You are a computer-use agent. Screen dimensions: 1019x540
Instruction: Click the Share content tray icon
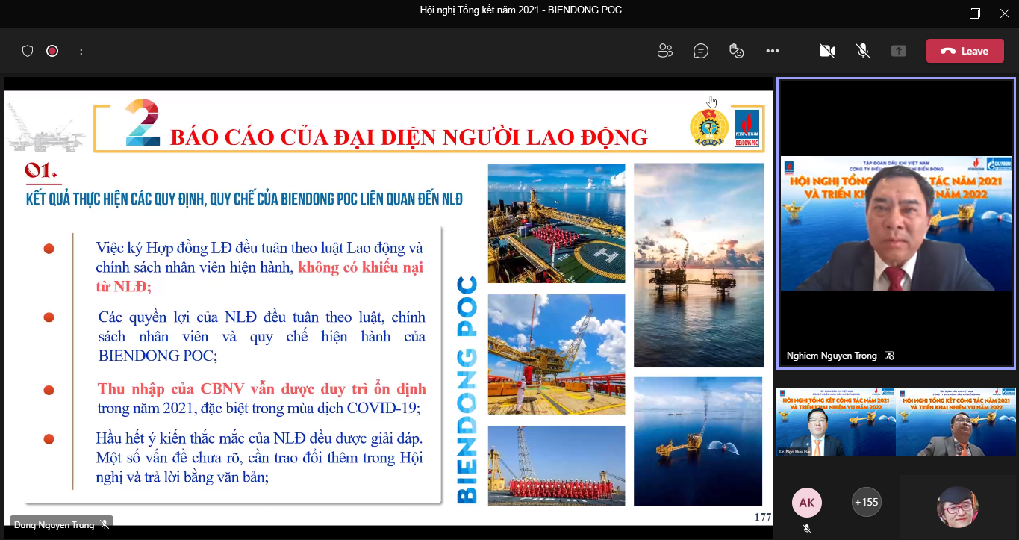pos(899,51)
